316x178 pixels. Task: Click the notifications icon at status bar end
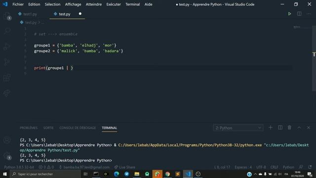[x=310, y=167]
